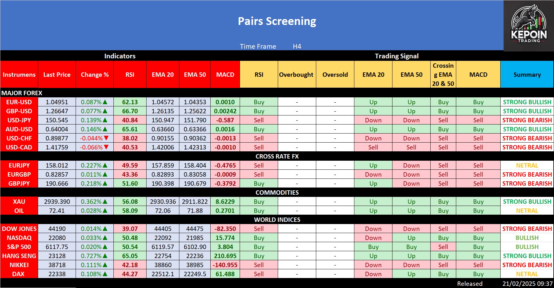The image size is (554, 288).
Task: Click the NASDAQ instrument cell
Action: pos(19,238)
